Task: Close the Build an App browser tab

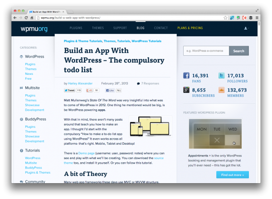Action: coord(63,12)
